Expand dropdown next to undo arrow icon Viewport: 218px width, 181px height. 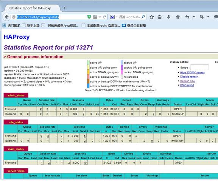coord(194,17)
